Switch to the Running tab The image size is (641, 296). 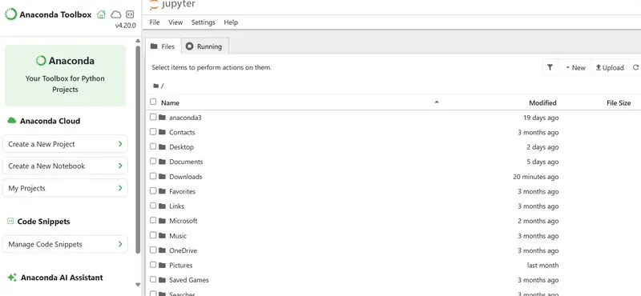[204, 46]
